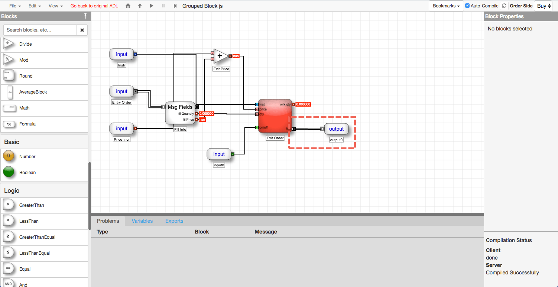This screenshot has width=558, height=287.
Task: Clear the block search with the X button
Action: point(82,30)
